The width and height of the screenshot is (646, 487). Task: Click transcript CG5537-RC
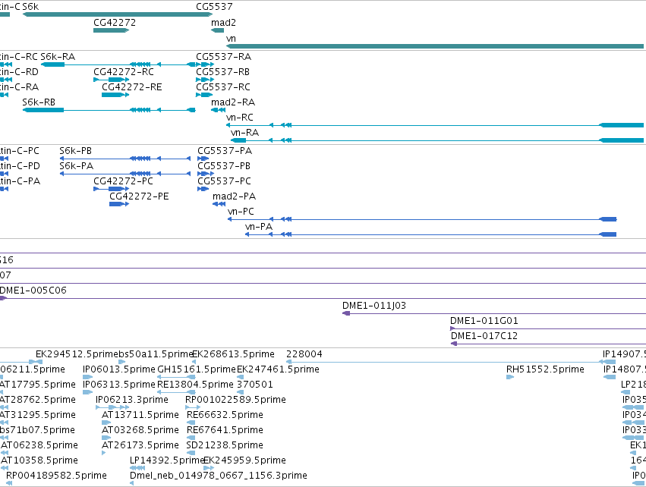pos(204,95)
